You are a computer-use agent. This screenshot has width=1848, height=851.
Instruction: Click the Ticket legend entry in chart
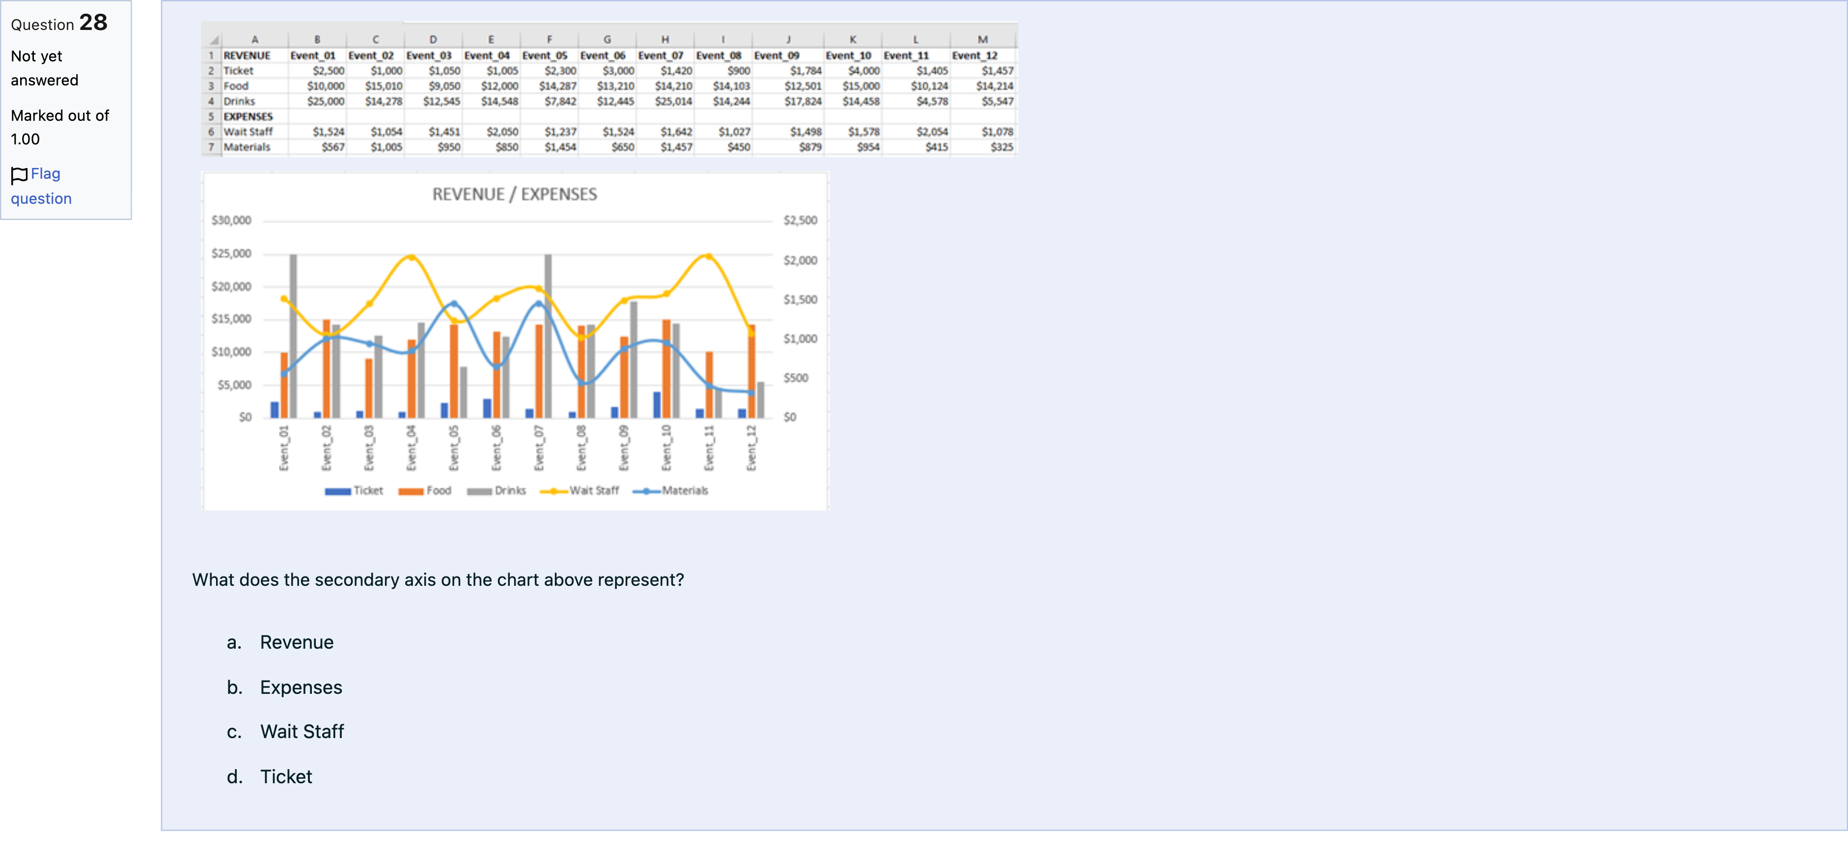click(355, 491)
